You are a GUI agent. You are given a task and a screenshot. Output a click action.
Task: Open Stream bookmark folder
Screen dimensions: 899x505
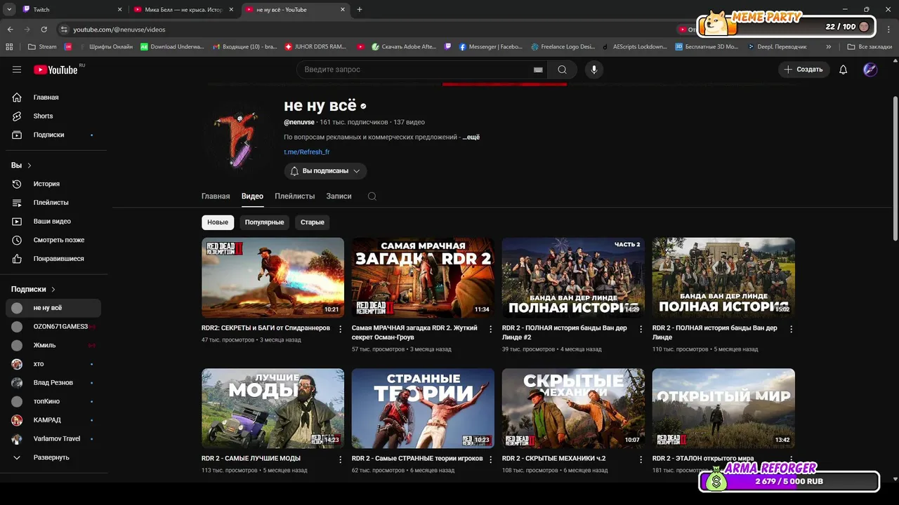pyautogui.click(x=42, y=46)
